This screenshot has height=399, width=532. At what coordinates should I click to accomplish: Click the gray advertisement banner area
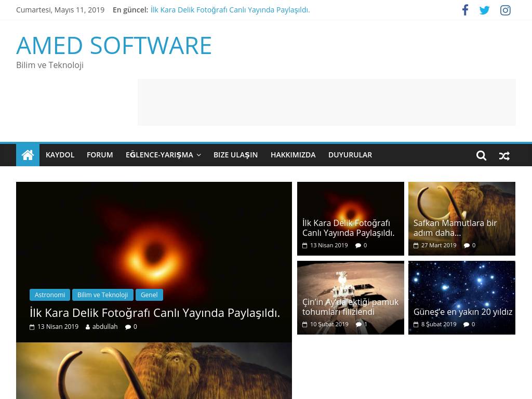[x=327, y=102]
